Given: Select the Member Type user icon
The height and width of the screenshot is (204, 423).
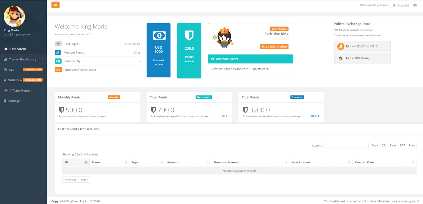Looking at the screenshot, I should pyautogui.click(x=58, y=53).
